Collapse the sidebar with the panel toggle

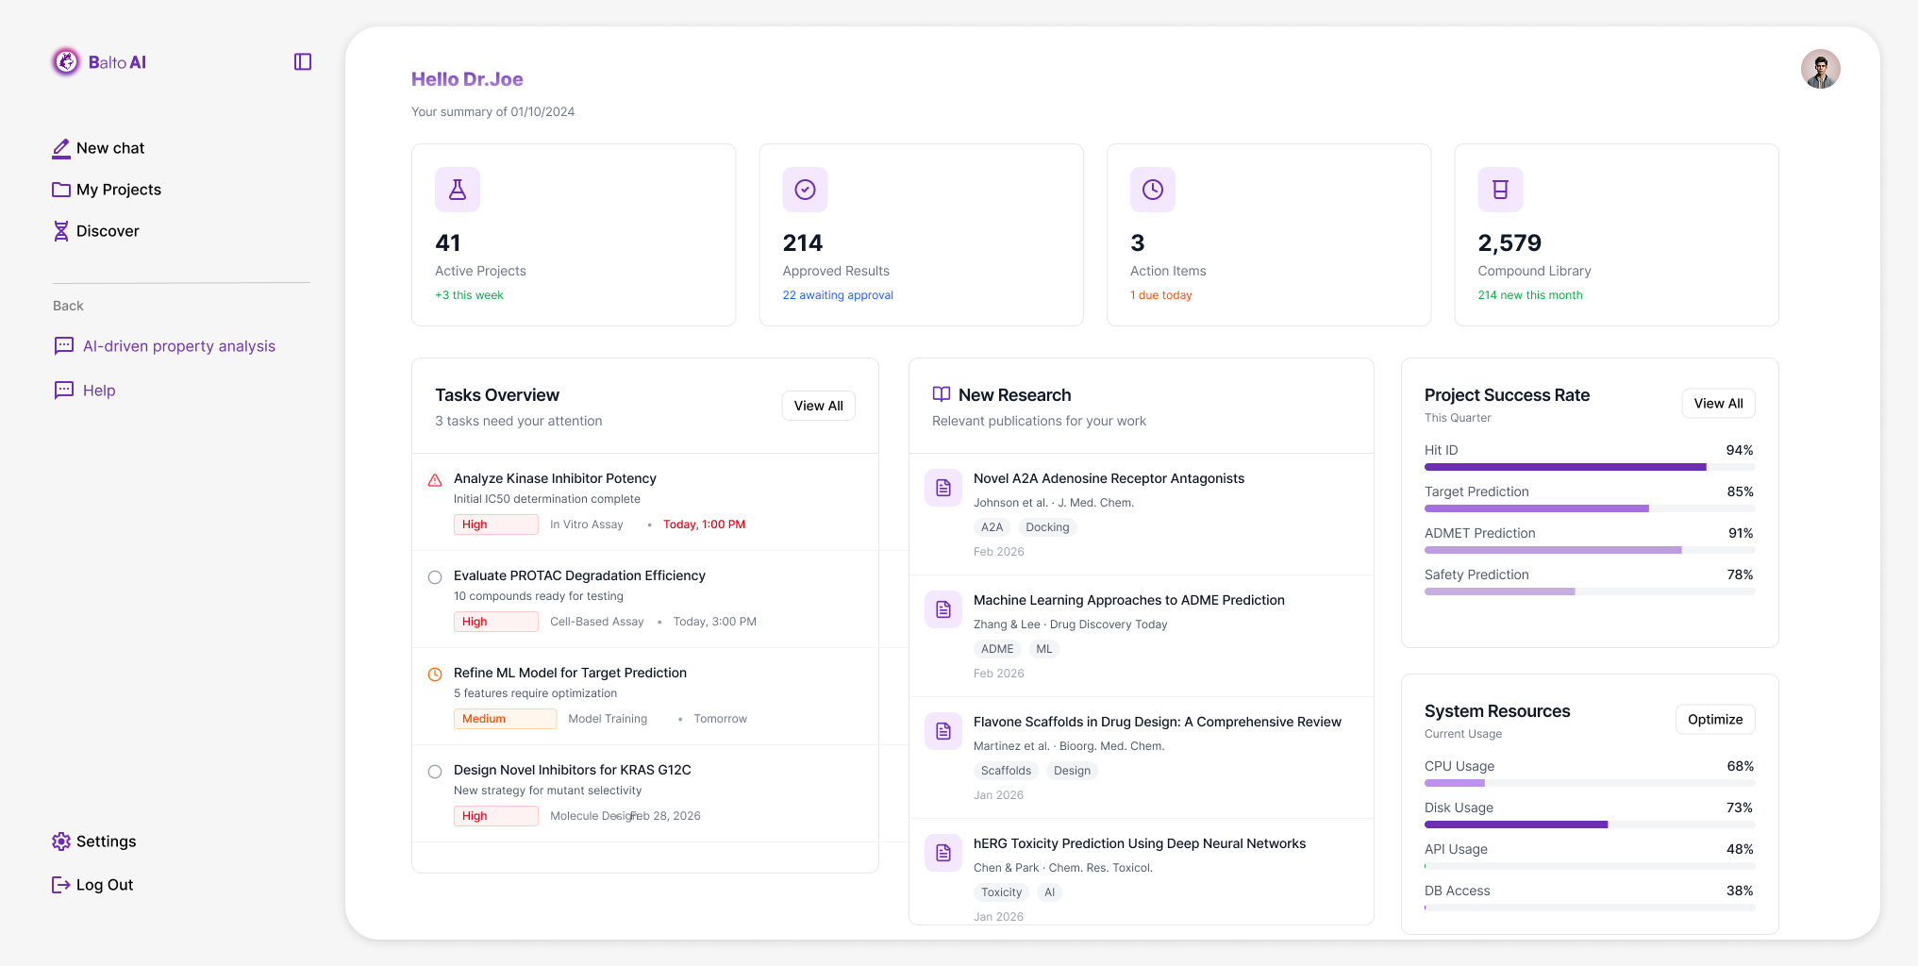tap(302, 61)
